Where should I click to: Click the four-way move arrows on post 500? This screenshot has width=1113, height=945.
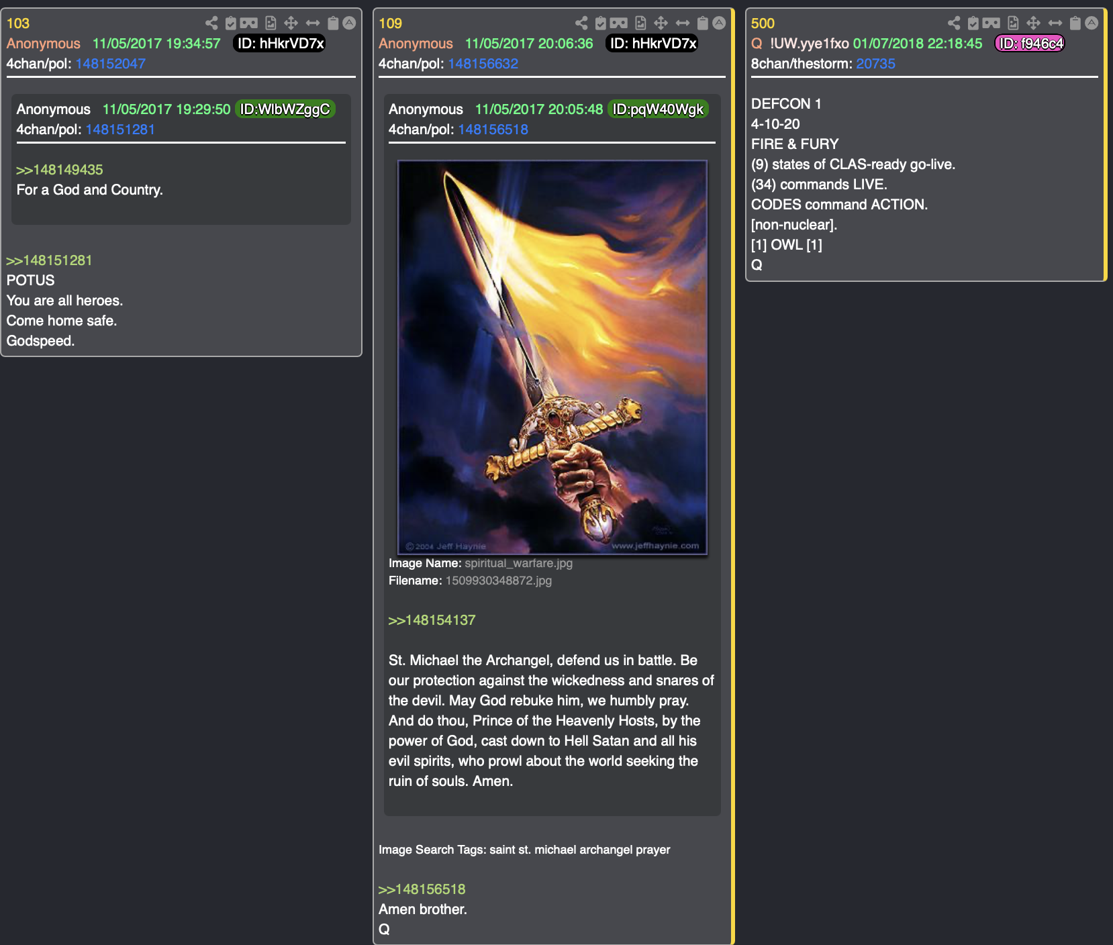coord(1034,23)
